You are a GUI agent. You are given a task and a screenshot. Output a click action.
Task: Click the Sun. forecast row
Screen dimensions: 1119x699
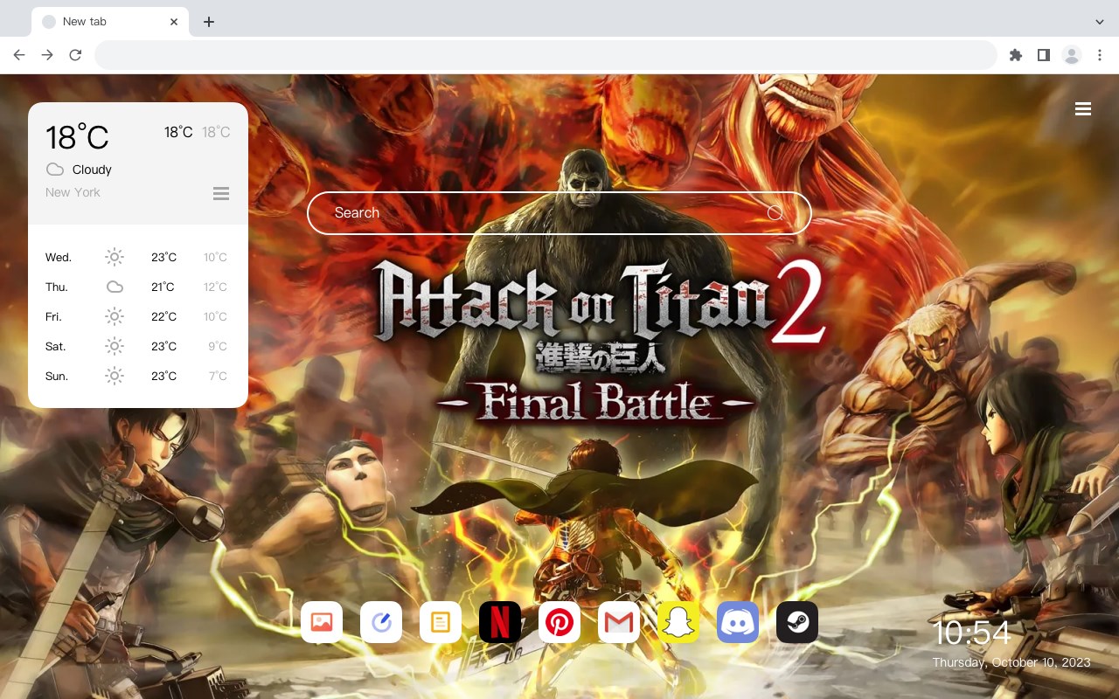coord(138,376)
